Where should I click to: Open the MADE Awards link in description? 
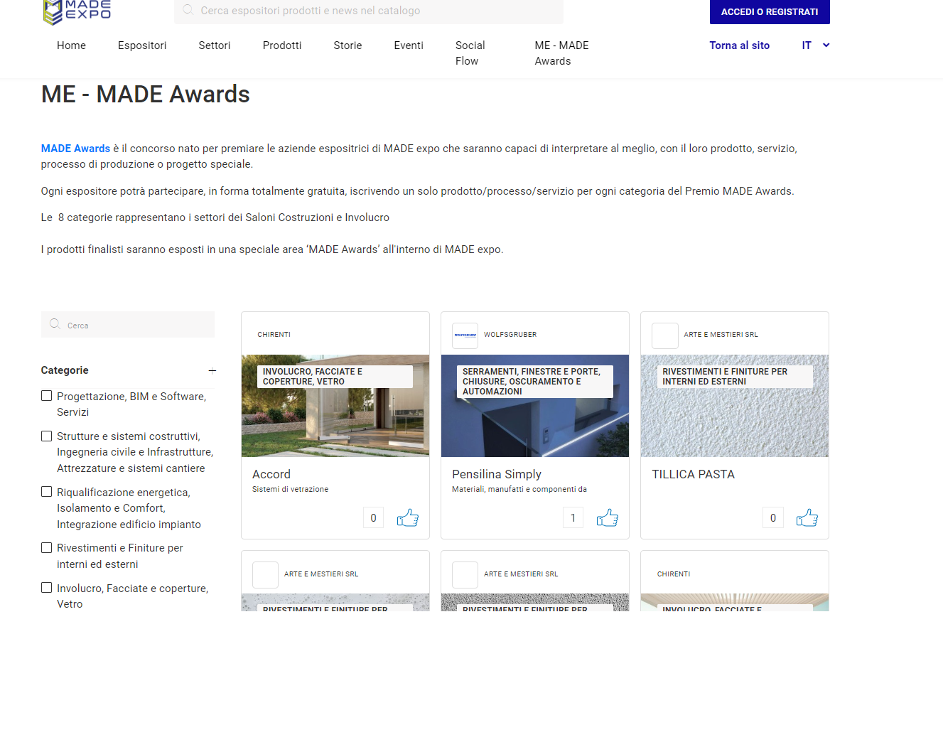click(75, 149)
